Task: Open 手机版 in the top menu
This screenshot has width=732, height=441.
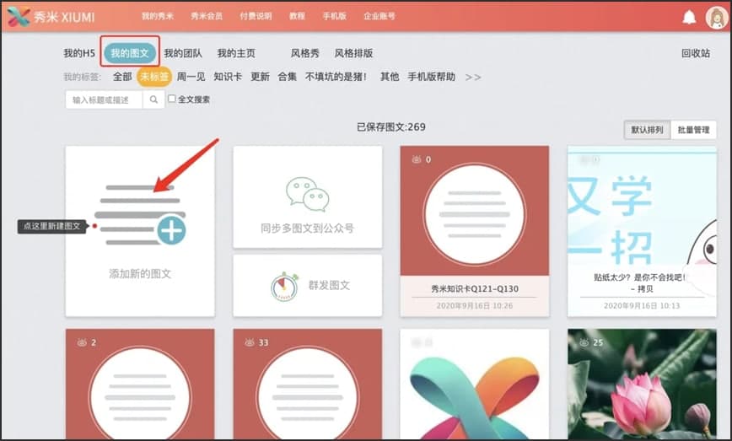Action: tap(334, 16)
